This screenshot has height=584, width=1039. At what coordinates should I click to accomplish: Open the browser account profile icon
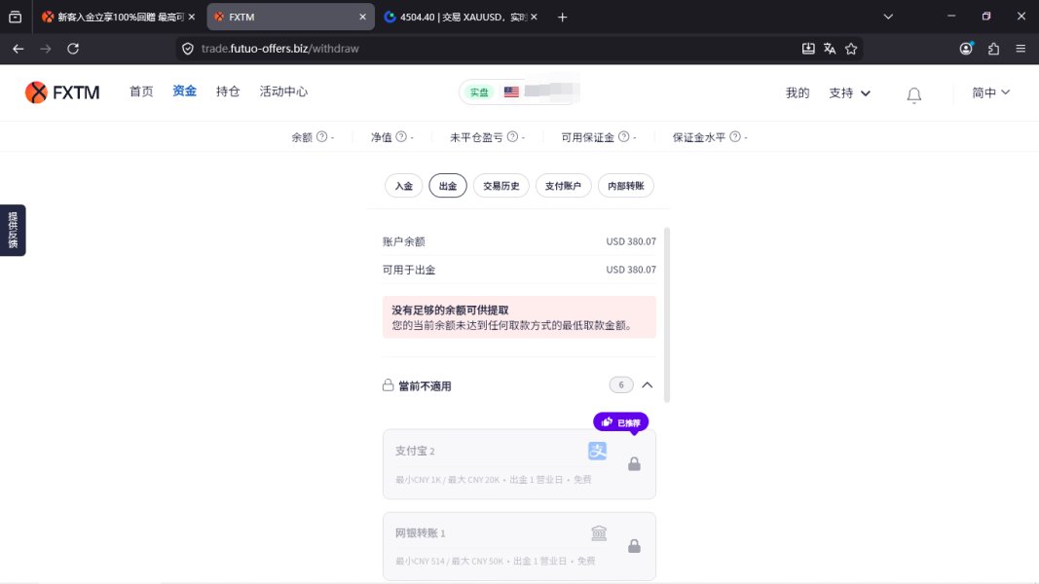click(966, 49)
